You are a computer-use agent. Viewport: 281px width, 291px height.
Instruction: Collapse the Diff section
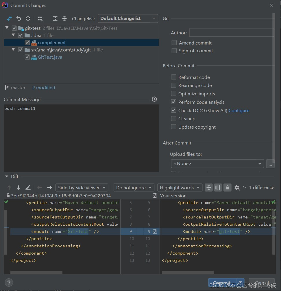pos(7,176)
